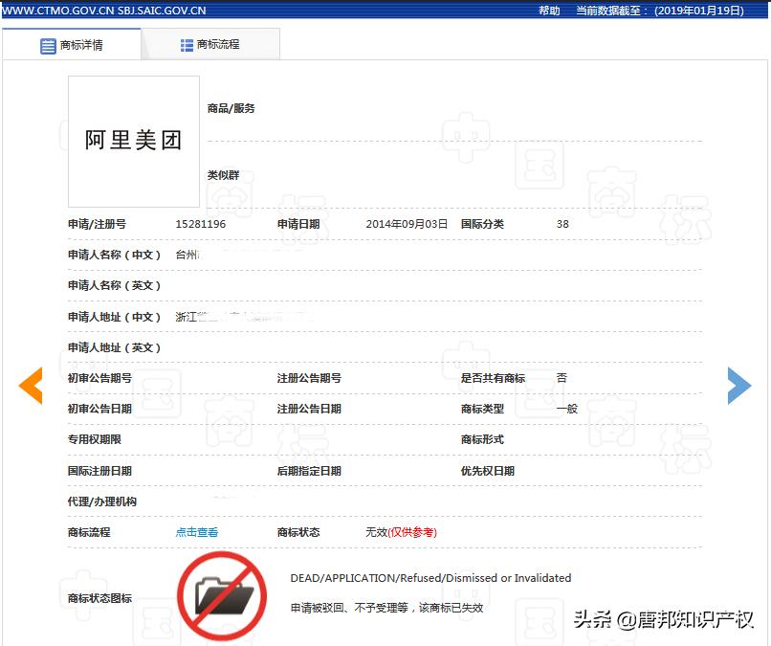Click the 阿里美团 trademark image
Screen dimensions: 771x646
coord(133,141)
